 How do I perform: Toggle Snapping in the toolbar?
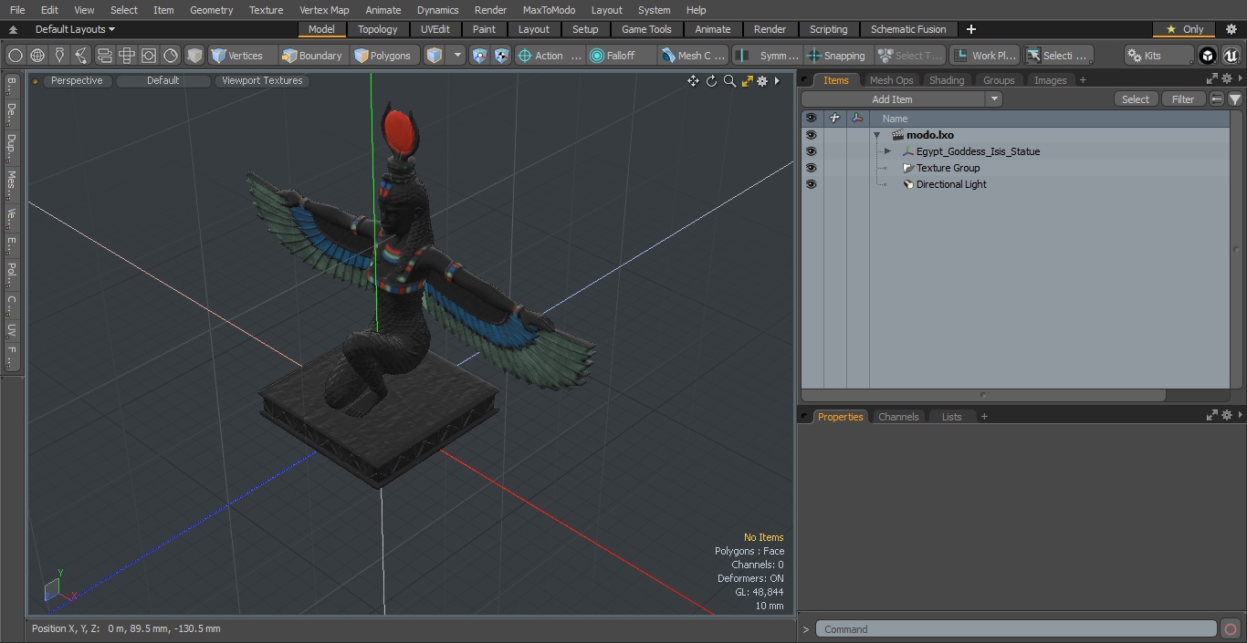(x=837, y=56)
